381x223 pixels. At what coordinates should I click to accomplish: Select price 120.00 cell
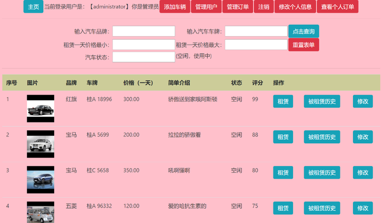coord(131,206)
